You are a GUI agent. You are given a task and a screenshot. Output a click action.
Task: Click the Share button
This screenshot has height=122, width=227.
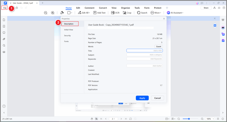(206, 8)
